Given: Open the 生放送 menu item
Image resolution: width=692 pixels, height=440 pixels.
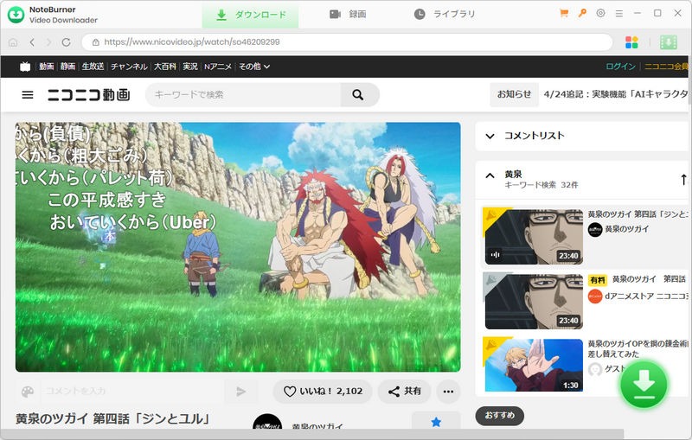Looking at the screenshot, I should click(93, 67).
